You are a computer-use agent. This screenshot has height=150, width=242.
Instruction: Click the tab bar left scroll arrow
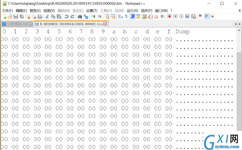[x=236, y=24]
